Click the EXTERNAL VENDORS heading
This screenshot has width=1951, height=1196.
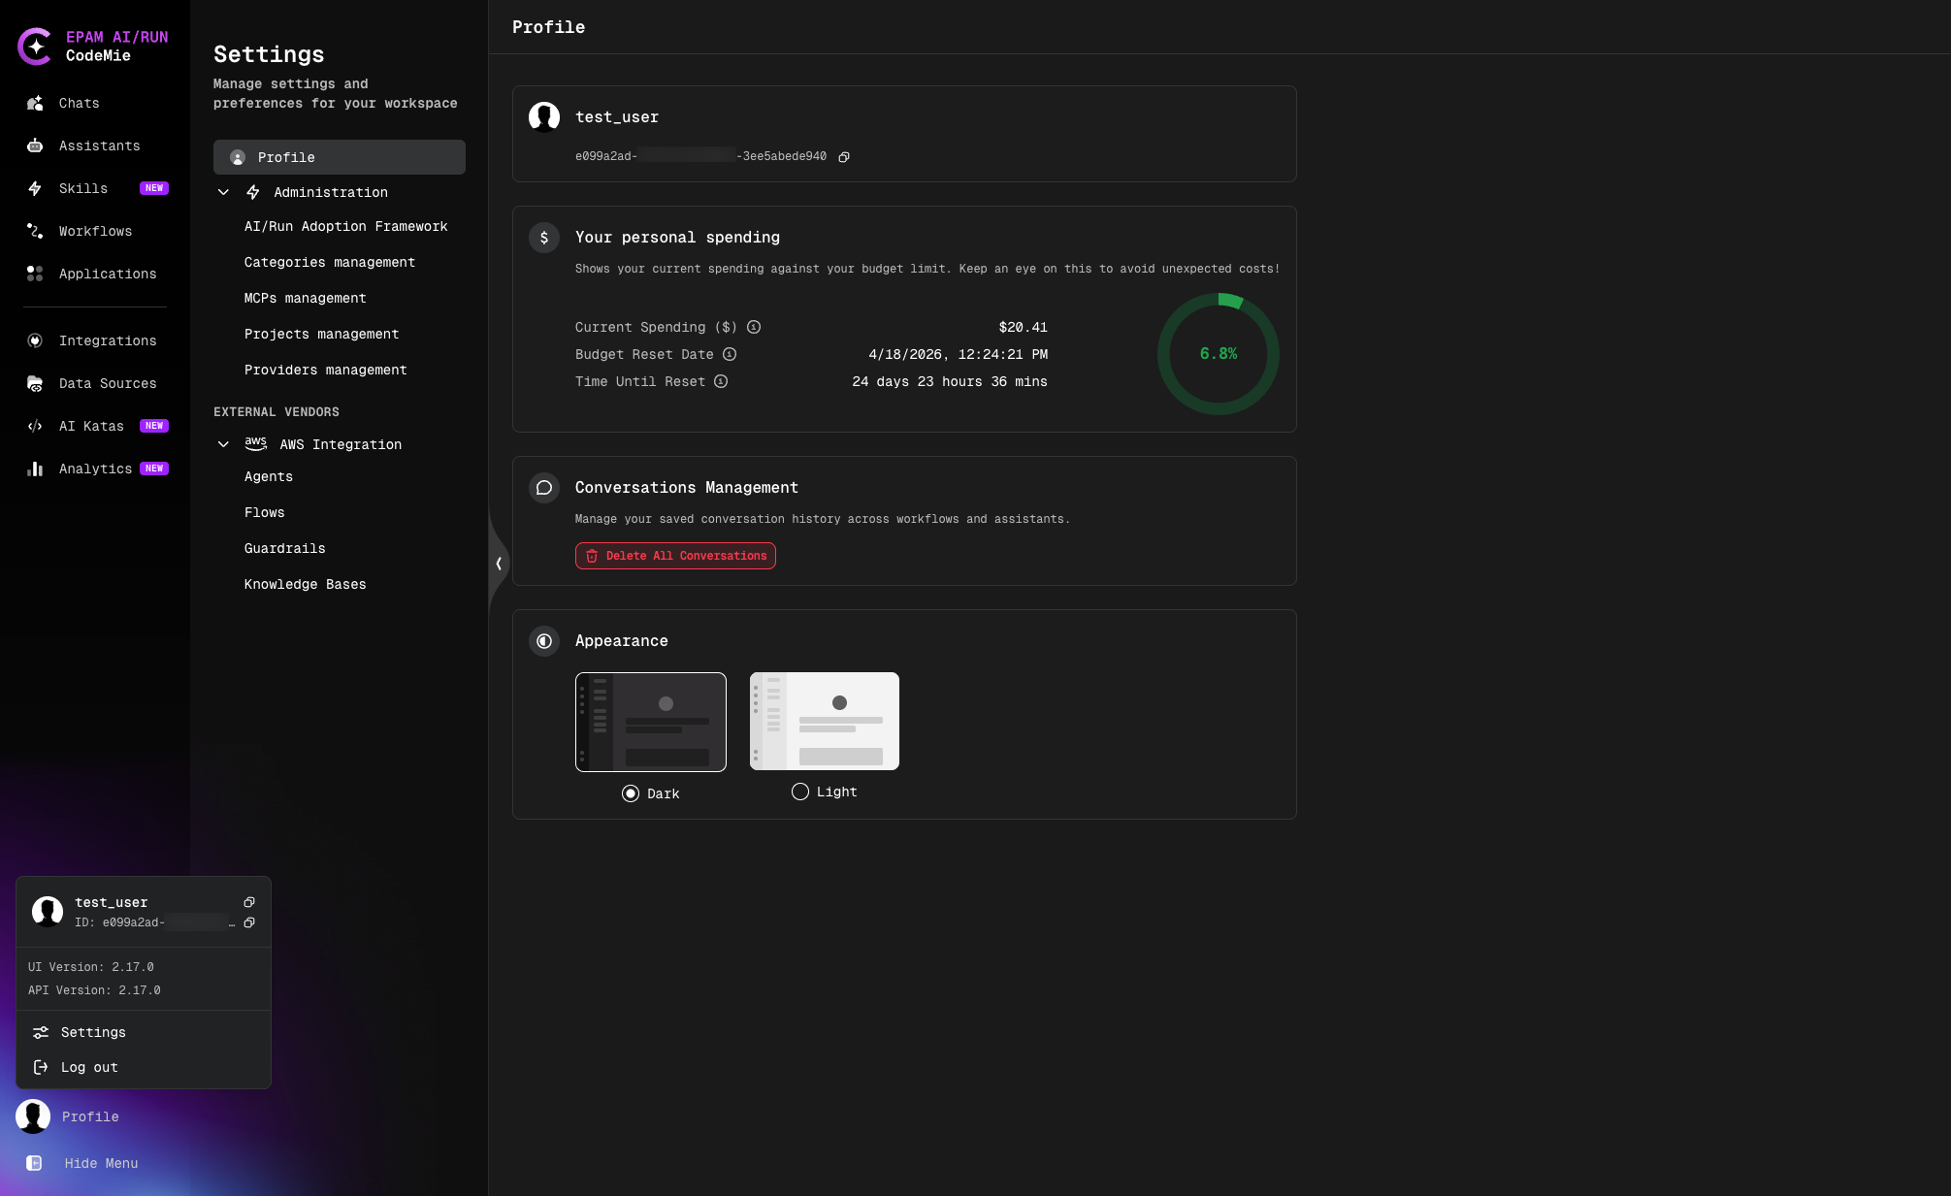coord(276,412)
